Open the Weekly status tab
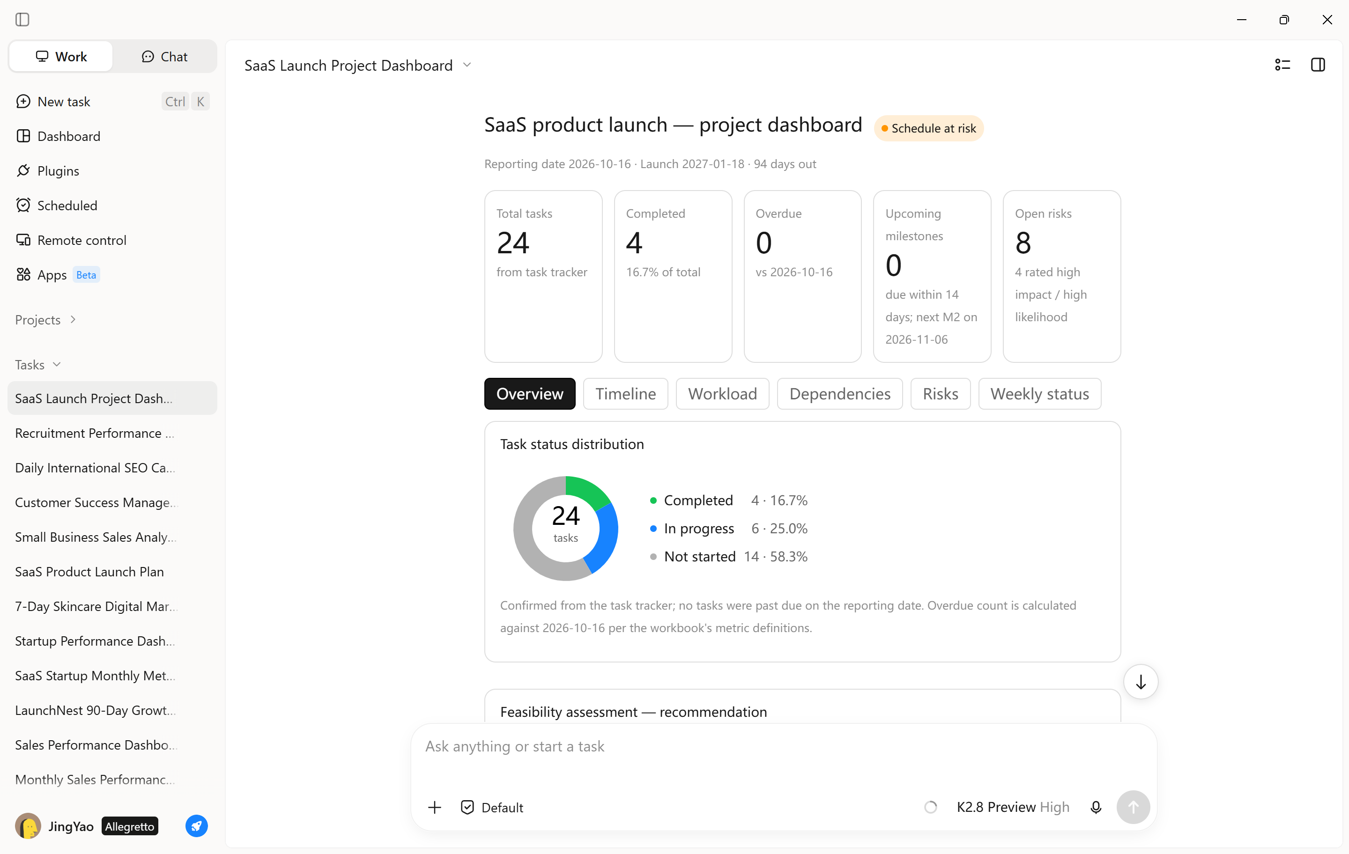This screenshot has height=854, width=1349. [1039, 394]
